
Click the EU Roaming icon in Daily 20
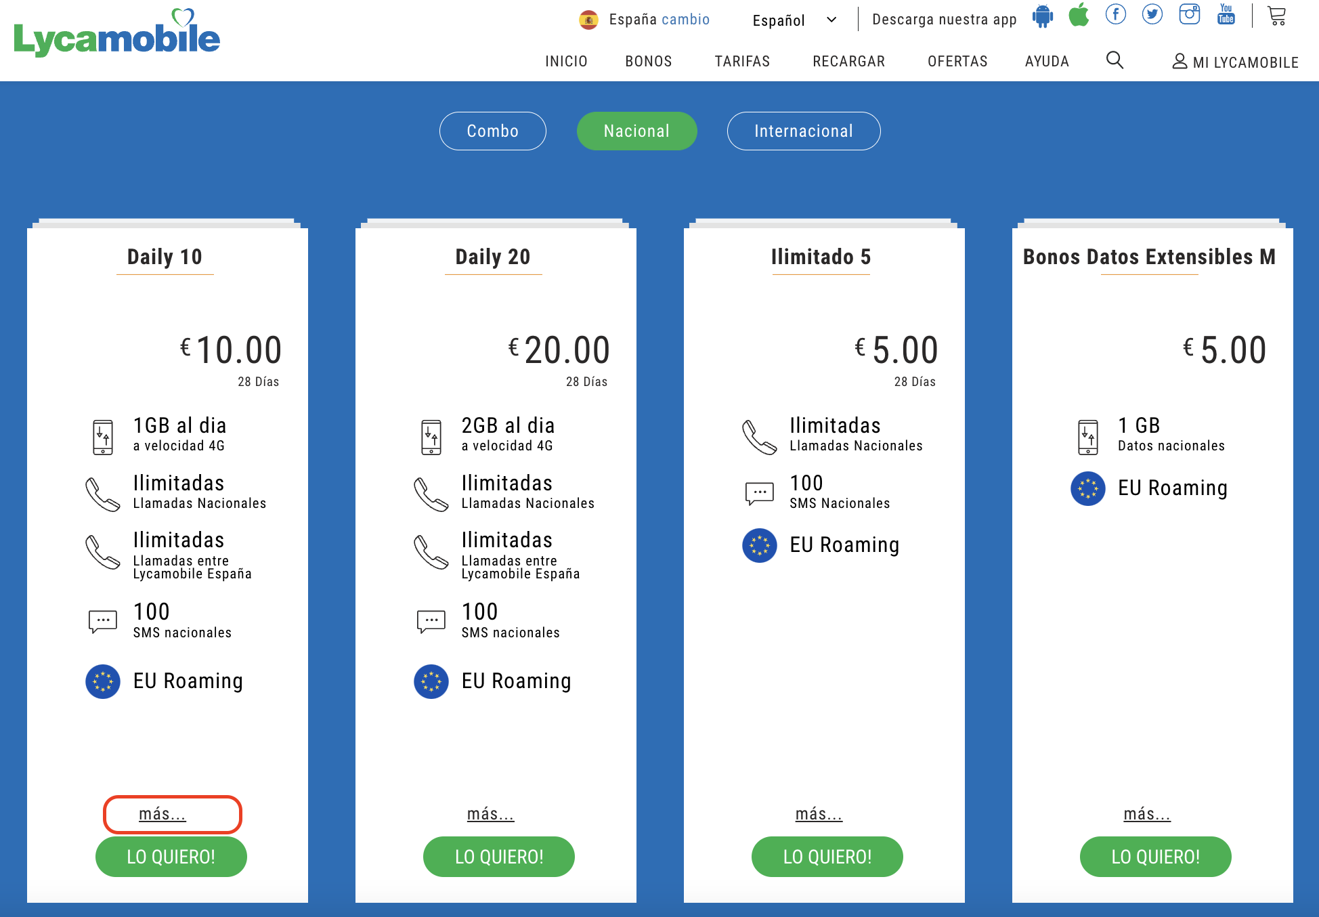[431, 681]
